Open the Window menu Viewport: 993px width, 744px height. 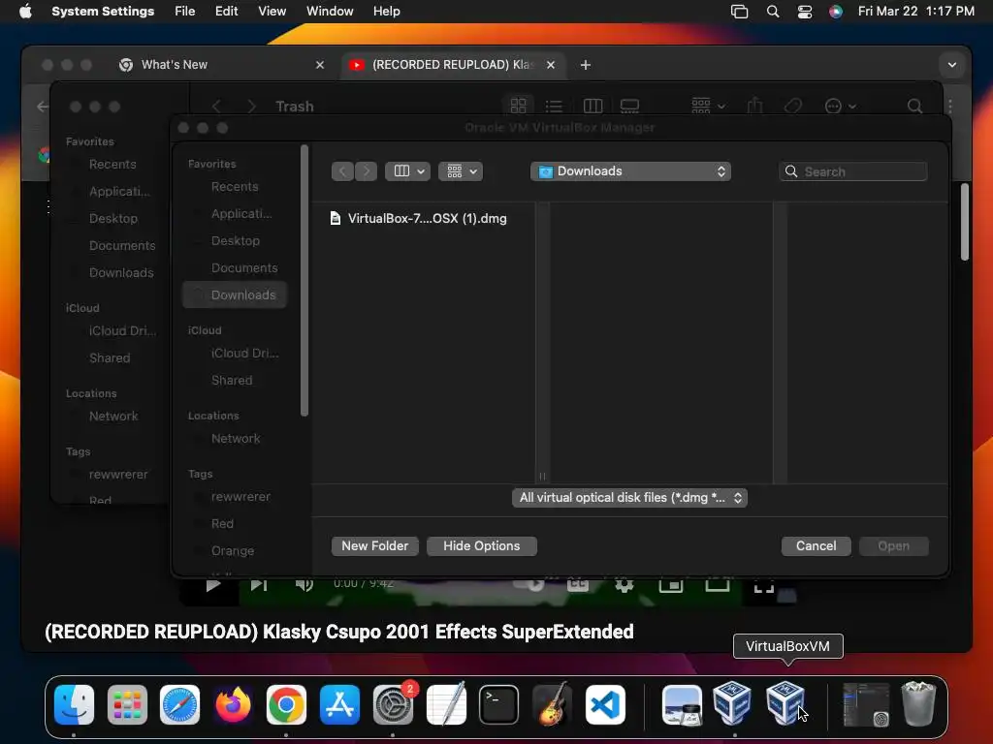pyautogui.click(x=330, y=12)
